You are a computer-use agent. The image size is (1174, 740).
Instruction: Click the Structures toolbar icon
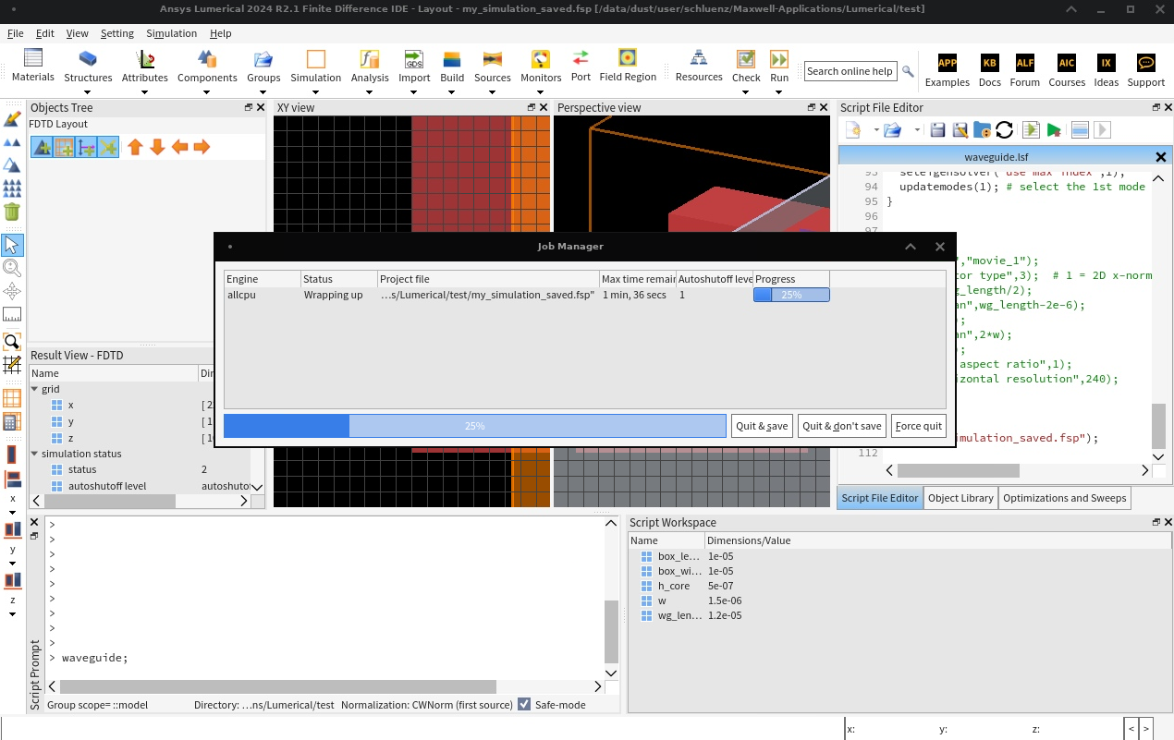coord(88,60)
